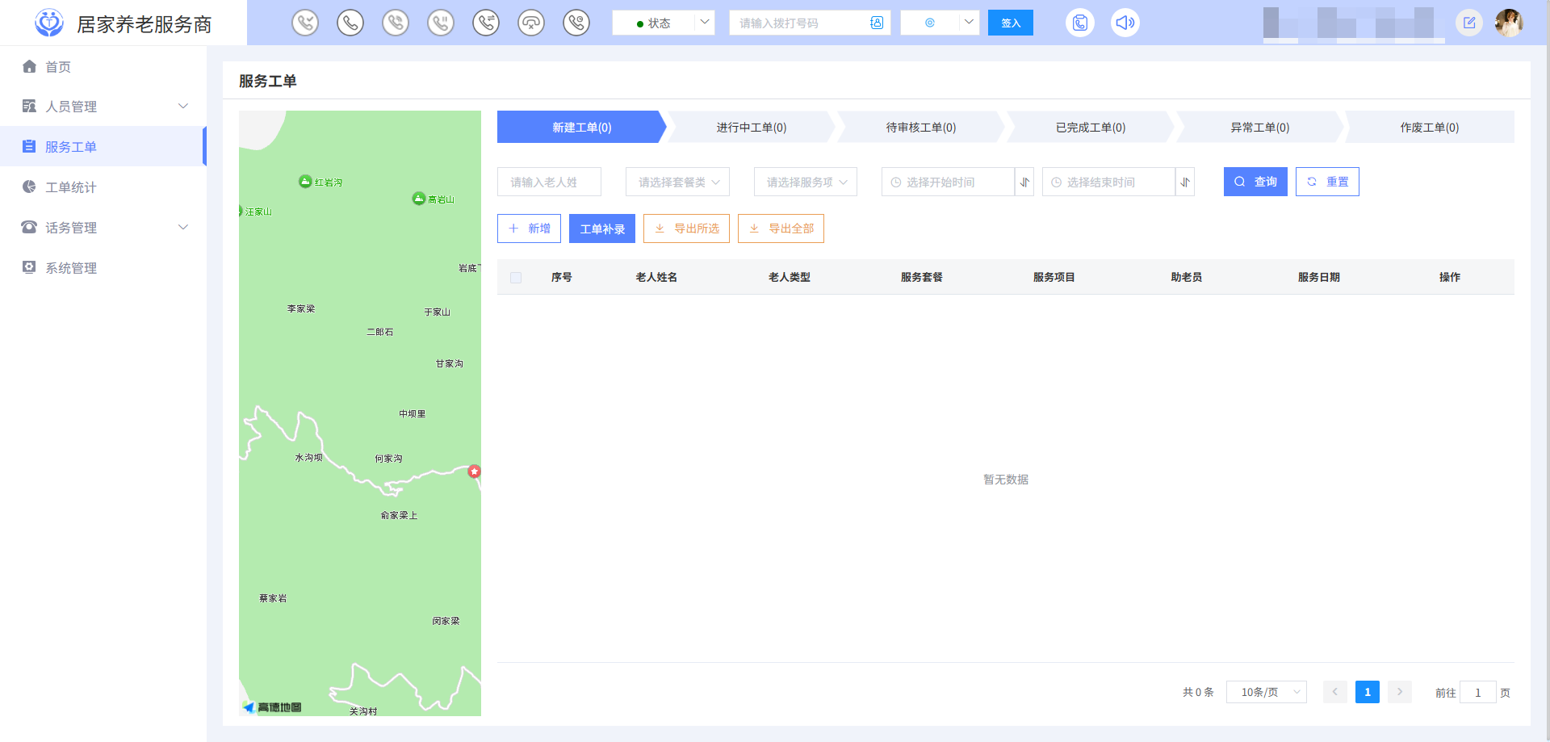Click the 服务日期 column header
Image resolution: width=1550 pixels, height=742 pixels.
point(1319,277)
